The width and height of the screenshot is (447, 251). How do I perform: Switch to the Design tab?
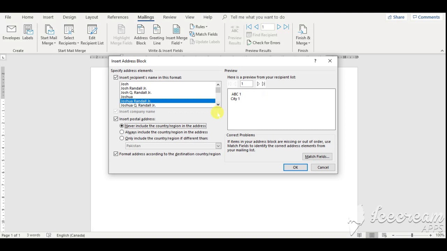point(69,17)
